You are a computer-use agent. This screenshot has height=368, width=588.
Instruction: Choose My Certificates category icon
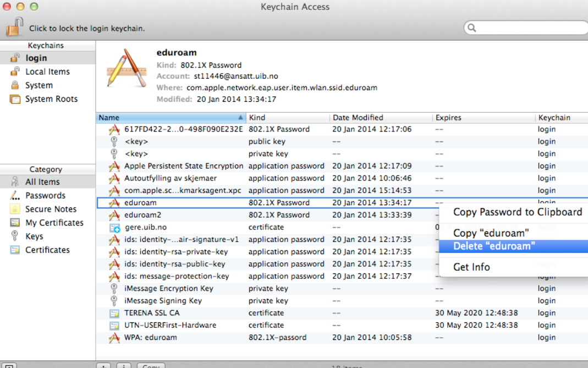15,222
